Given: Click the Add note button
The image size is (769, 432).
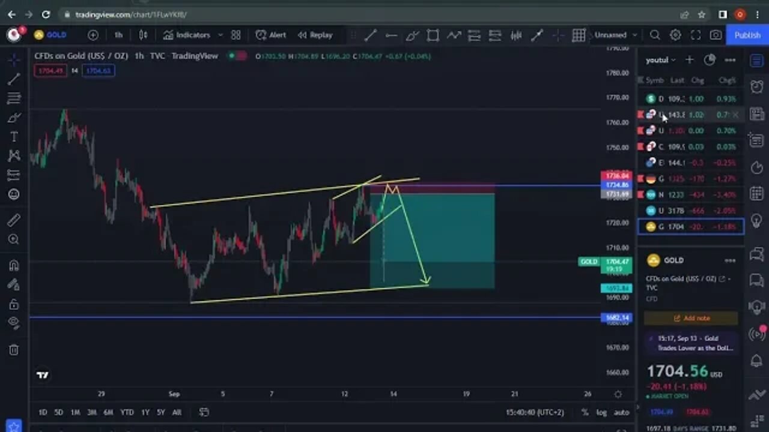Looking at the screenshot, I should coord(691,318).
